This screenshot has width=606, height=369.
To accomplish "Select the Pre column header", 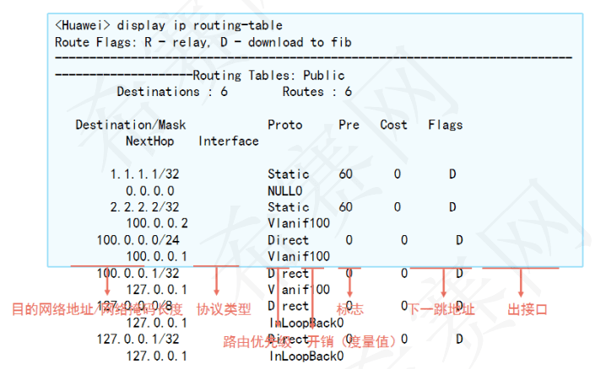I will pyautogui.click(x=349, y=125).
